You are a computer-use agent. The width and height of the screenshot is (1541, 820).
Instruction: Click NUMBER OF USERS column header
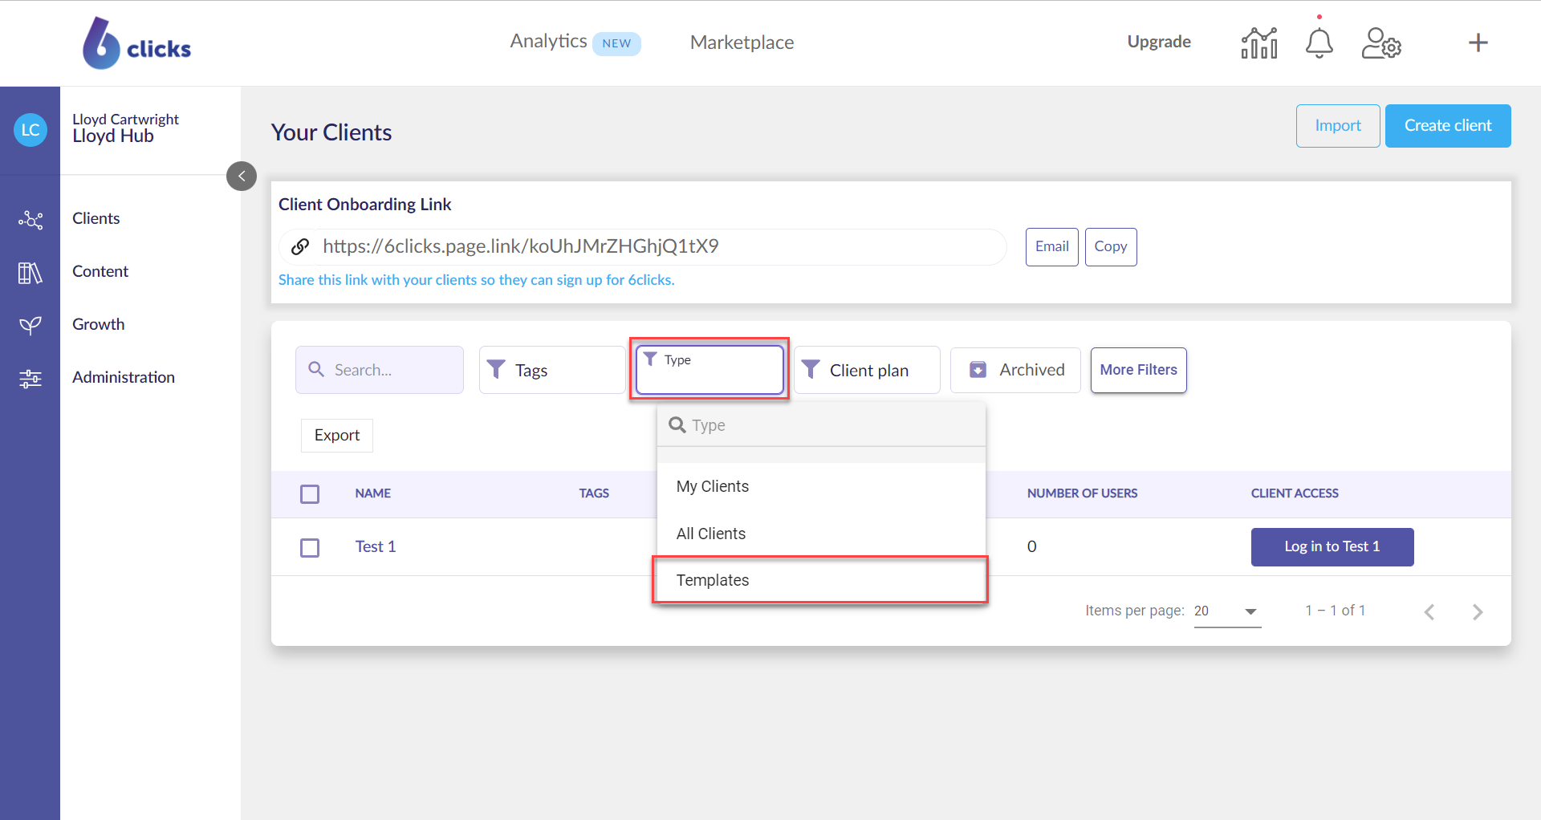coord(1082,493)
